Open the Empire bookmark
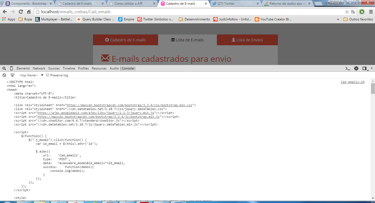Viewport: 375px width, 203px height. pyautogui.click(x=126, y=19)
